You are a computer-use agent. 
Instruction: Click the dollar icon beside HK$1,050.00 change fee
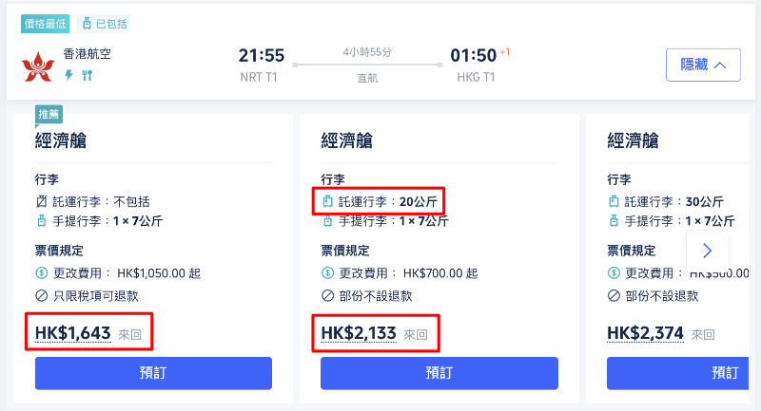pyautogui.click(x=42, y=273)
